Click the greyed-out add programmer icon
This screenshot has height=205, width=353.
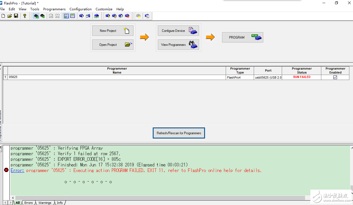tap(138, 16)
